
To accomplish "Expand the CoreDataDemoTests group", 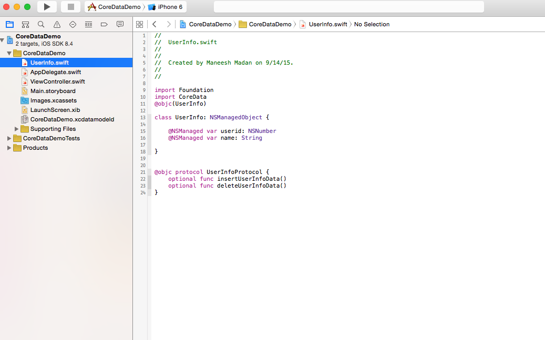I will pyautogui.click(x=9, y=138).
